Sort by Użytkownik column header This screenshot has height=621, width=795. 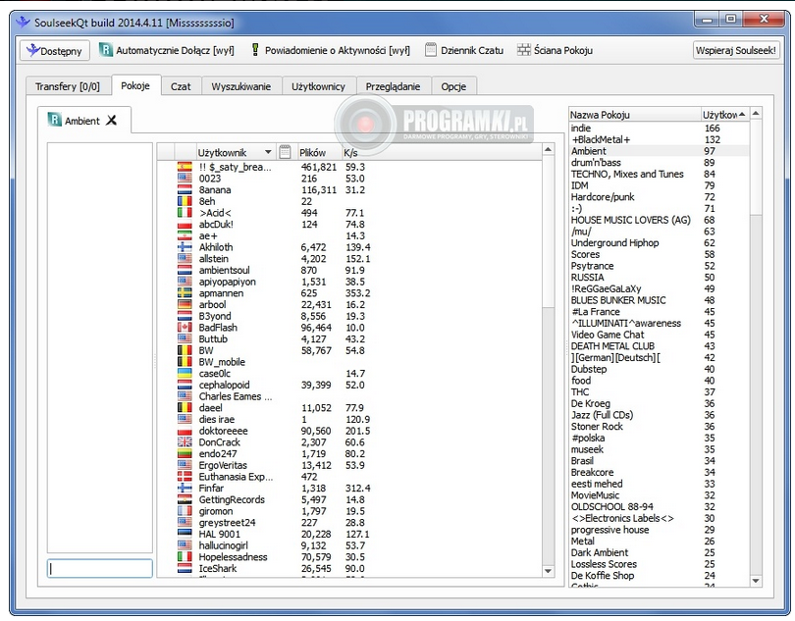[235, 152]
